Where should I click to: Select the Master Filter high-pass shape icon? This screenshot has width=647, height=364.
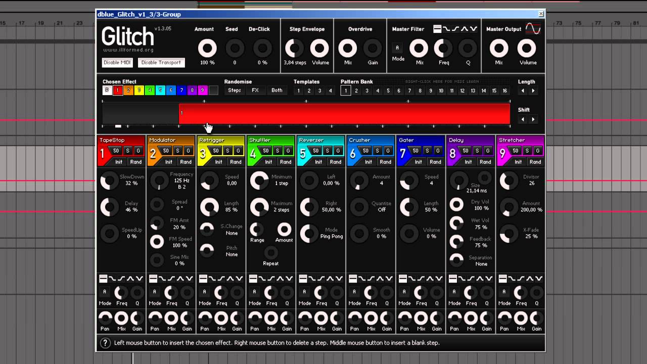pos(455,29)
